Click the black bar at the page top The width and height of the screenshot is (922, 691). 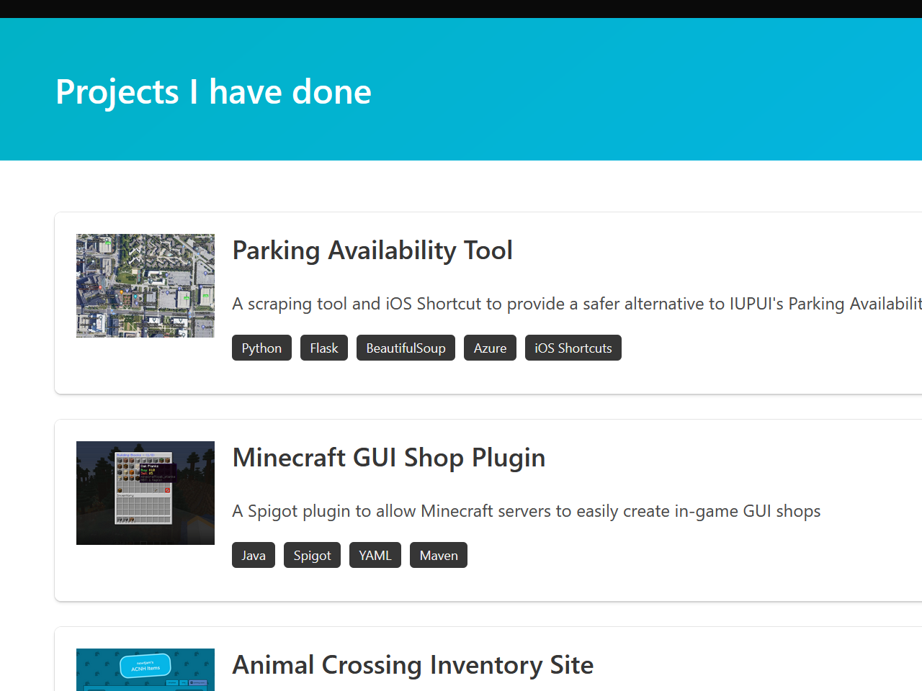[461, 9]
